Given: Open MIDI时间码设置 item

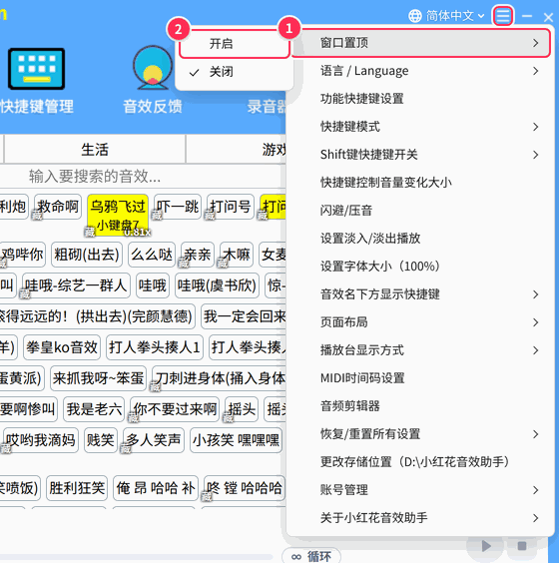Looking at the screenshot, I should (x=421, y=378).
